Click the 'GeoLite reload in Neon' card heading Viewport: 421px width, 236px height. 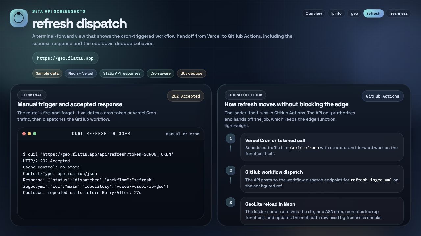click(270, 204)
